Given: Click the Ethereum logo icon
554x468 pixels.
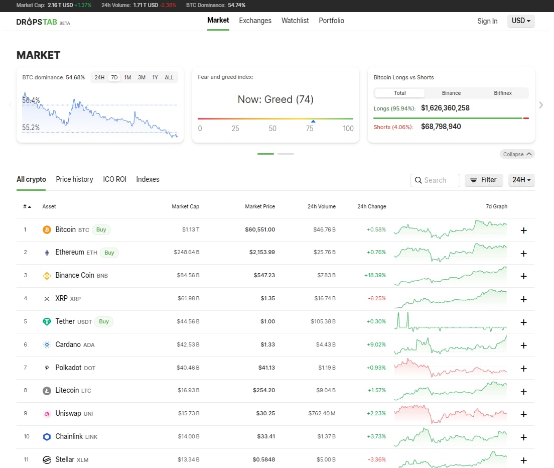Looking at the screenshot, I should (x=47, y=253).
